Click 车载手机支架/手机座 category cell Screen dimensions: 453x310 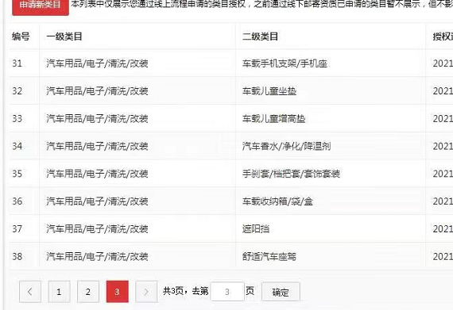pyautogui.click(x=285, y=63)
